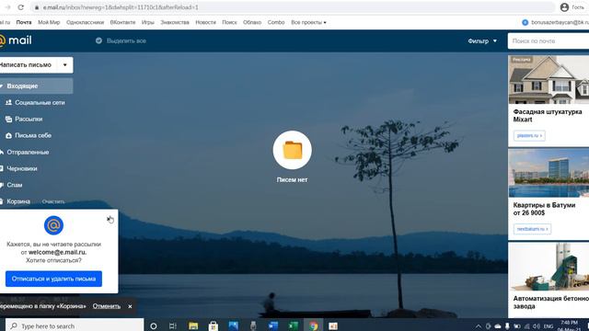
Task: Open Microsoft Store from the taskbar
Action: (x=214, y=325)
